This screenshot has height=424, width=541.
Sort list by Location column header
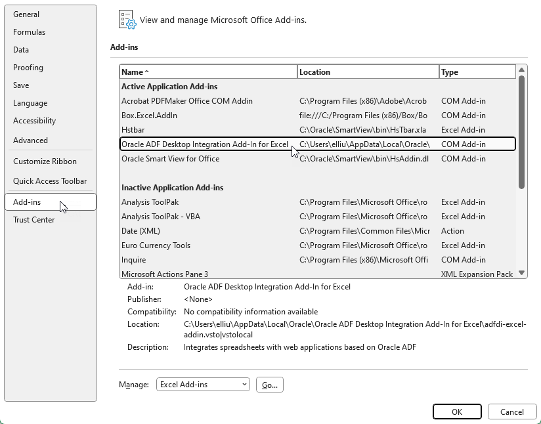point(368,72)
